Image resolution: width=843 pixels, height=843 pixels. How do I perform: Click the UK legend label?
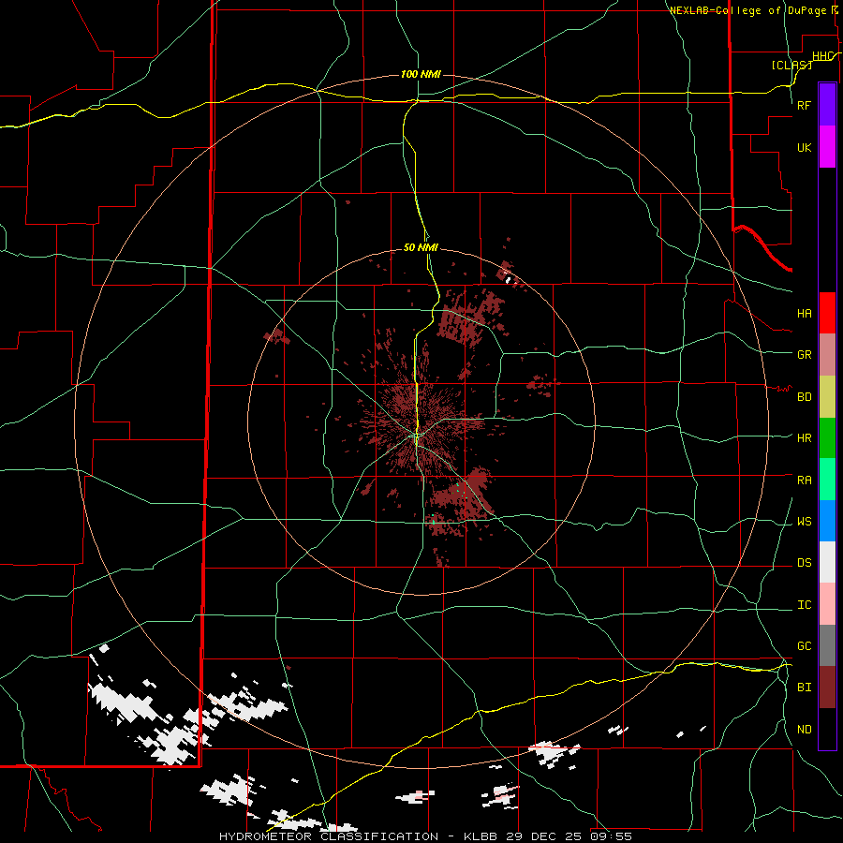point(804,147)
